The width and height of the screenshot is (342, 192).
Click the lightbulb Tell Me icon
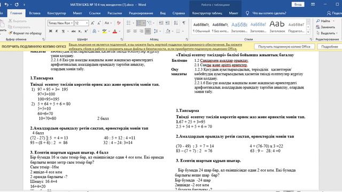click(x=247, y=13)
